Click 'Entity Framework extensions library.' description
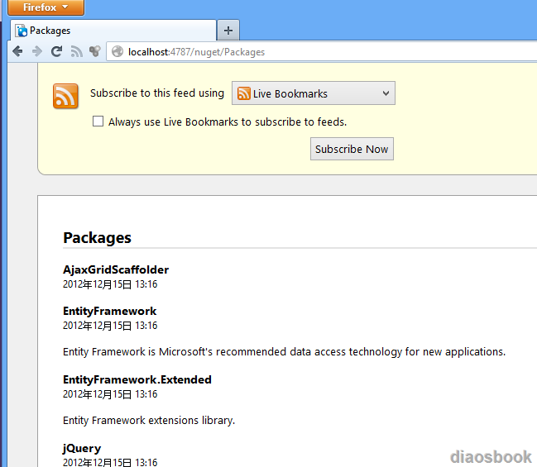Screen dimensions: 537x467 149,420
